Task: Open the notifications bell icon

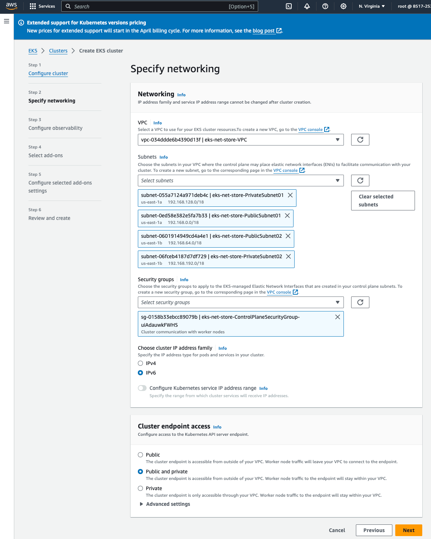Action: 307,6
